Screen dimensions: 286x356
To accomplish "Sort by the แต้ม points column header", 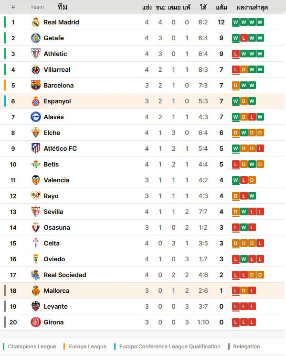I will [222, 8].
